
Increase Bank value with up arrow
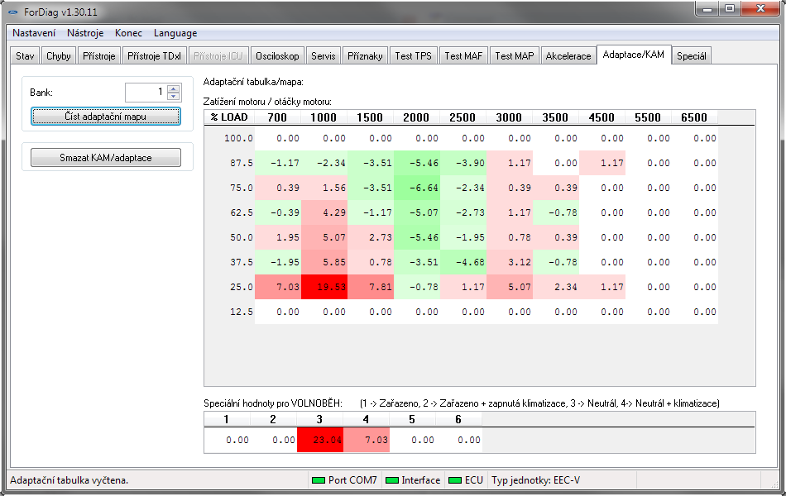tap(173, 88)
